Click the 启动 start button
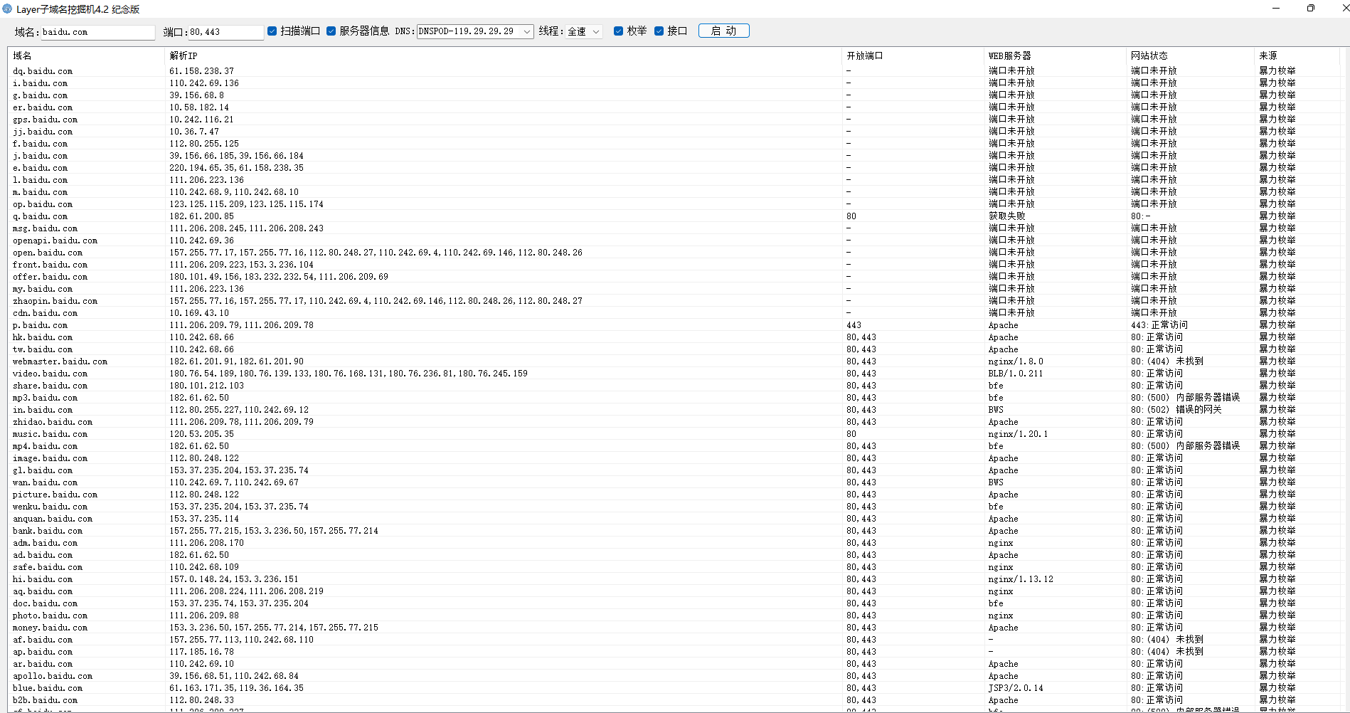 coord(723,31)
